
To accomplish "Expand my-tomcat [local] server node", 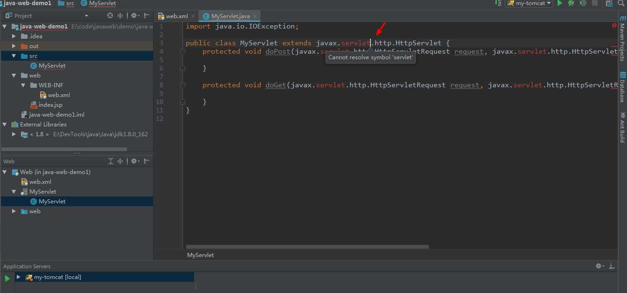I will pyautogui.click(x=18, y=277).
